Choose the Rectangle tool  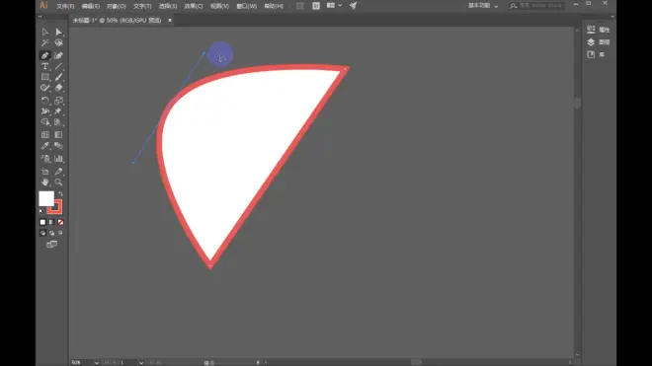tap(44, 77)
